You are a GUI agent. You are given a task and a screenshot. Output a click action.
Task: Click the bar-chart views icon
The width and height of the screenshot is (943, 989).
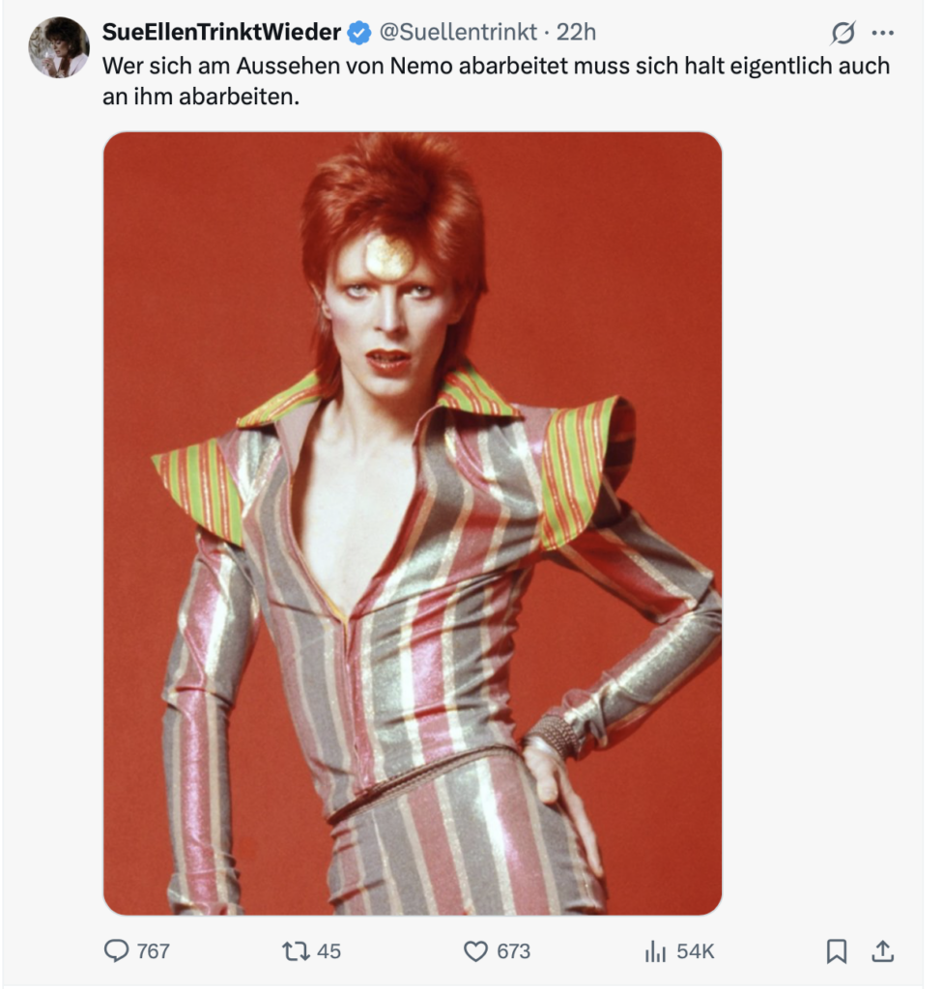point(656,951)
